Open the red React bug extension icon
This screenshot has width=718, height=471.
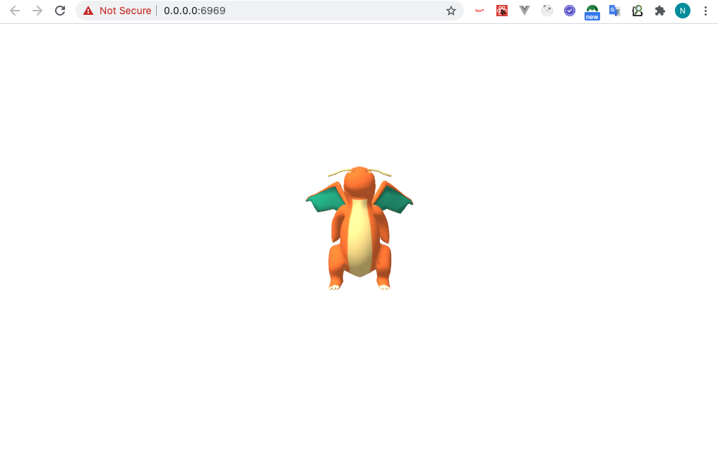tap(502, 11)
